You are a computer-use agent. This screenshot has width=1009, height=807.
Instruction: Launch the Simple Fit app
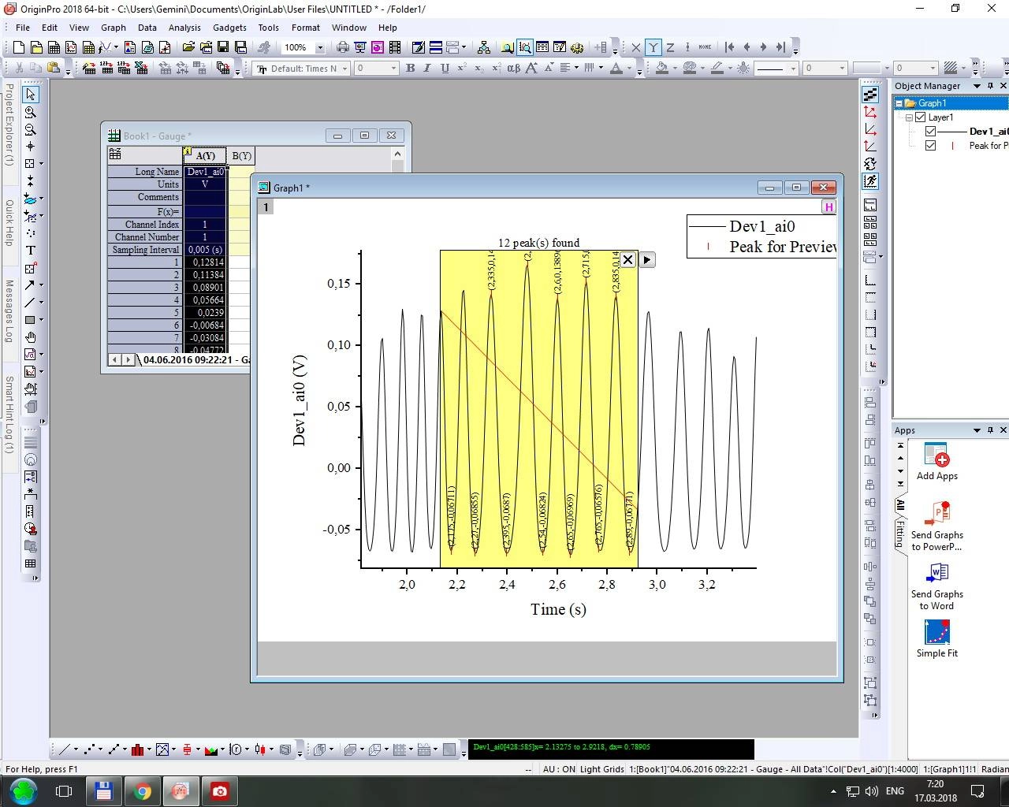[937, 639]
